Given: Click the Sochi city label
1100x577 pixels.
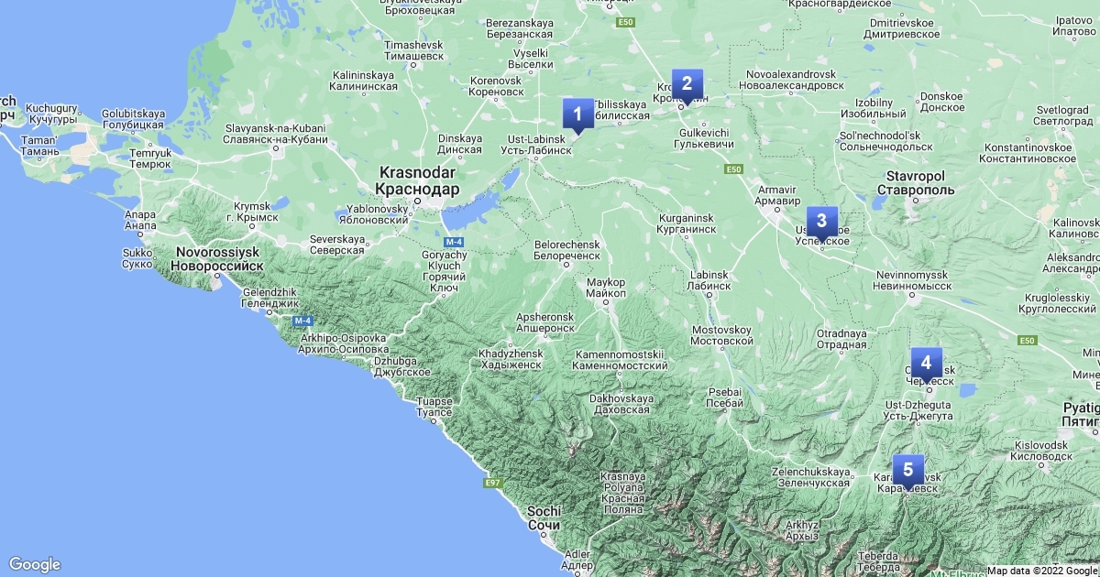Looking at the screenshot, I should 544,518.
